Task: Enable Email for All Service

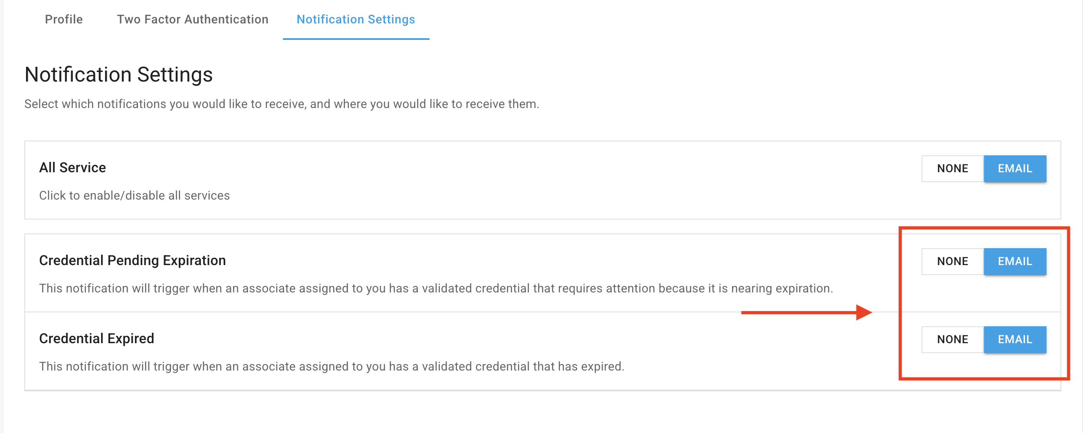Action: [1015, 168]
